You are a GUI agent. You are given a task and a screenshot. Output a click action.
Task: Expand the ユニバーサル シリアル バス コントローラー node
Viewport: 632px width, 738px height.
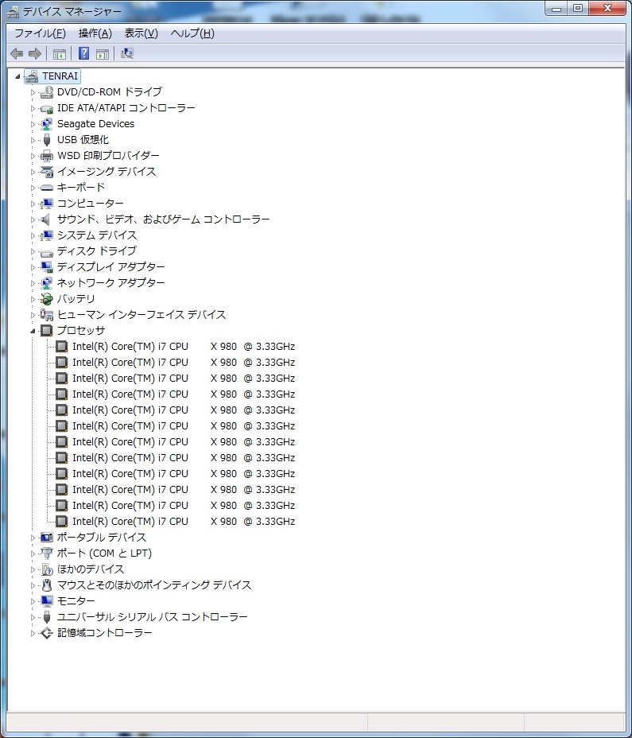(x=33, y=617)
